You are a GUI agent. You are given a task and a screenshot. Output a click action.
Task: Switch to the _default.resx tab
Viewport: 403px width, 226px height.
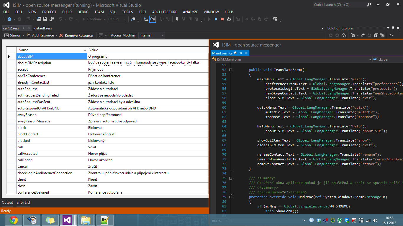coord(42,28)
